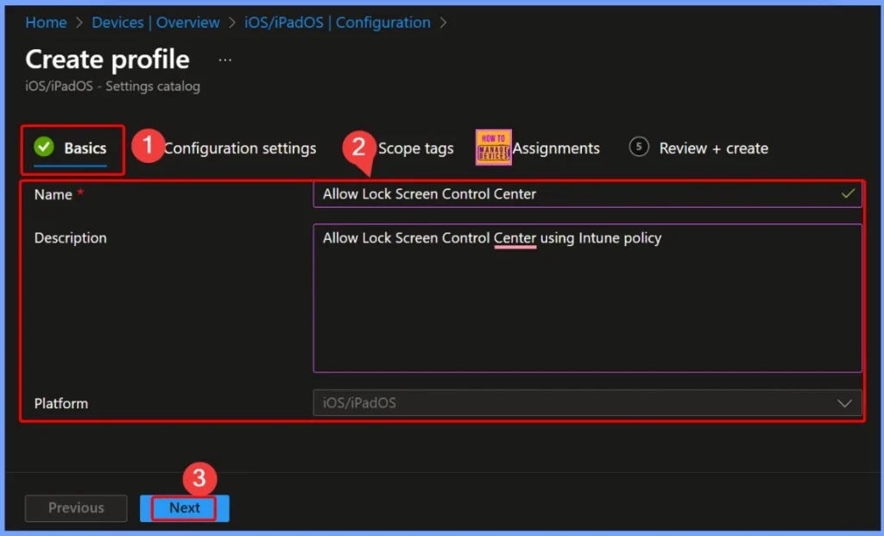Open the Devices | Overview breadcrumb link

click(x=155, y=22)
